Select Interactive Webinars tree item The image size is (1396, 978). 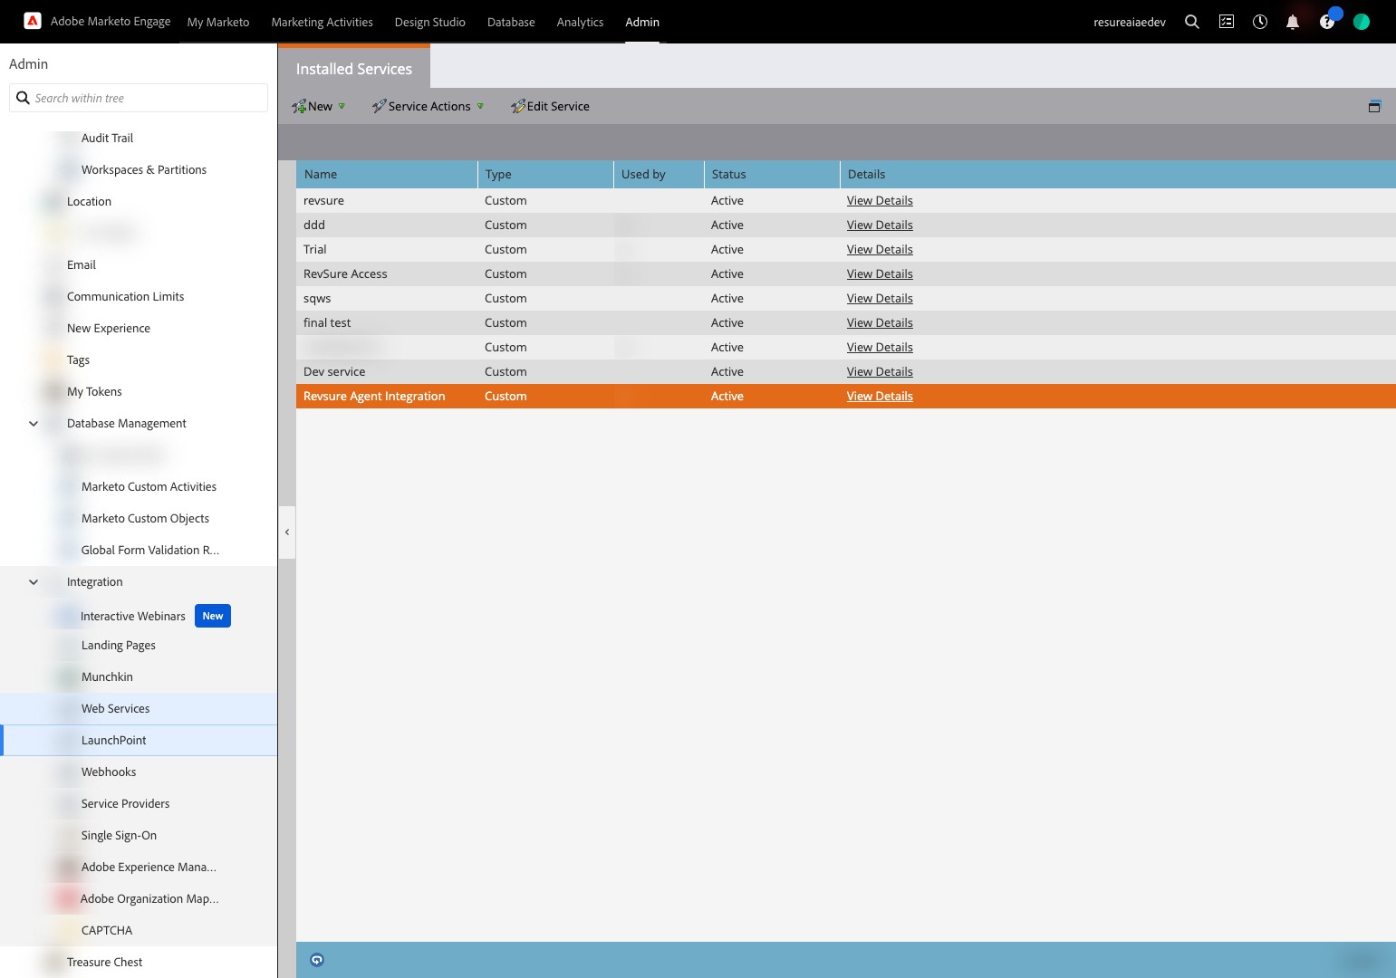coord(133,616)
